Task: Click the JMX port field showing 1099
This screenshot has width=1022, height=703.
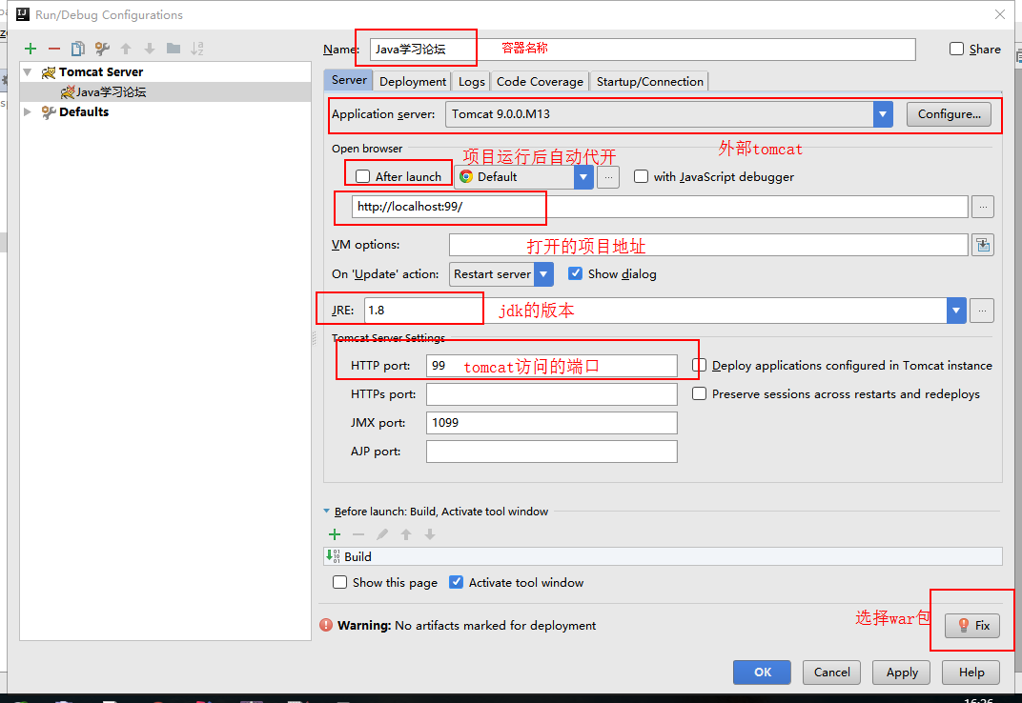Action: pos(551,423)
